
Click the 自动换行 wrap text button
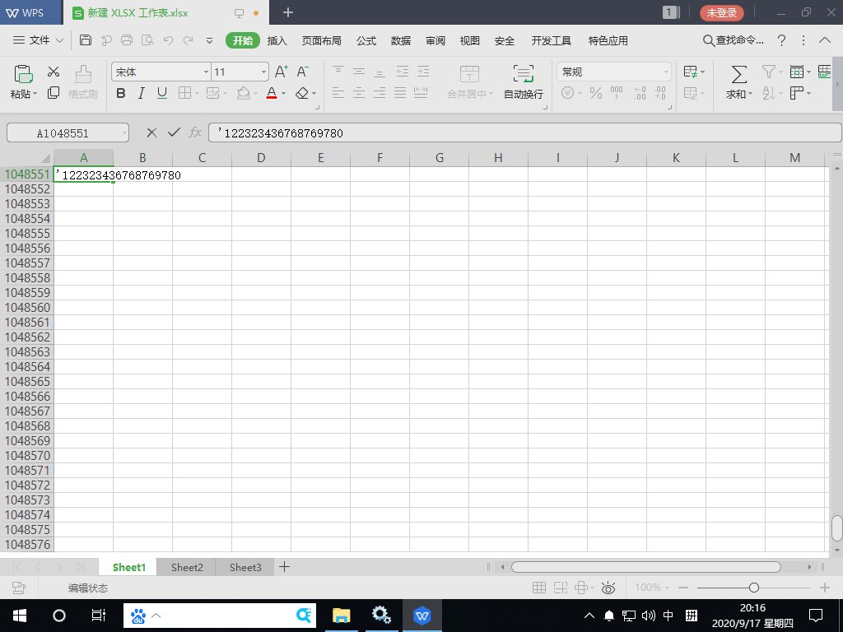pos(523,81)
